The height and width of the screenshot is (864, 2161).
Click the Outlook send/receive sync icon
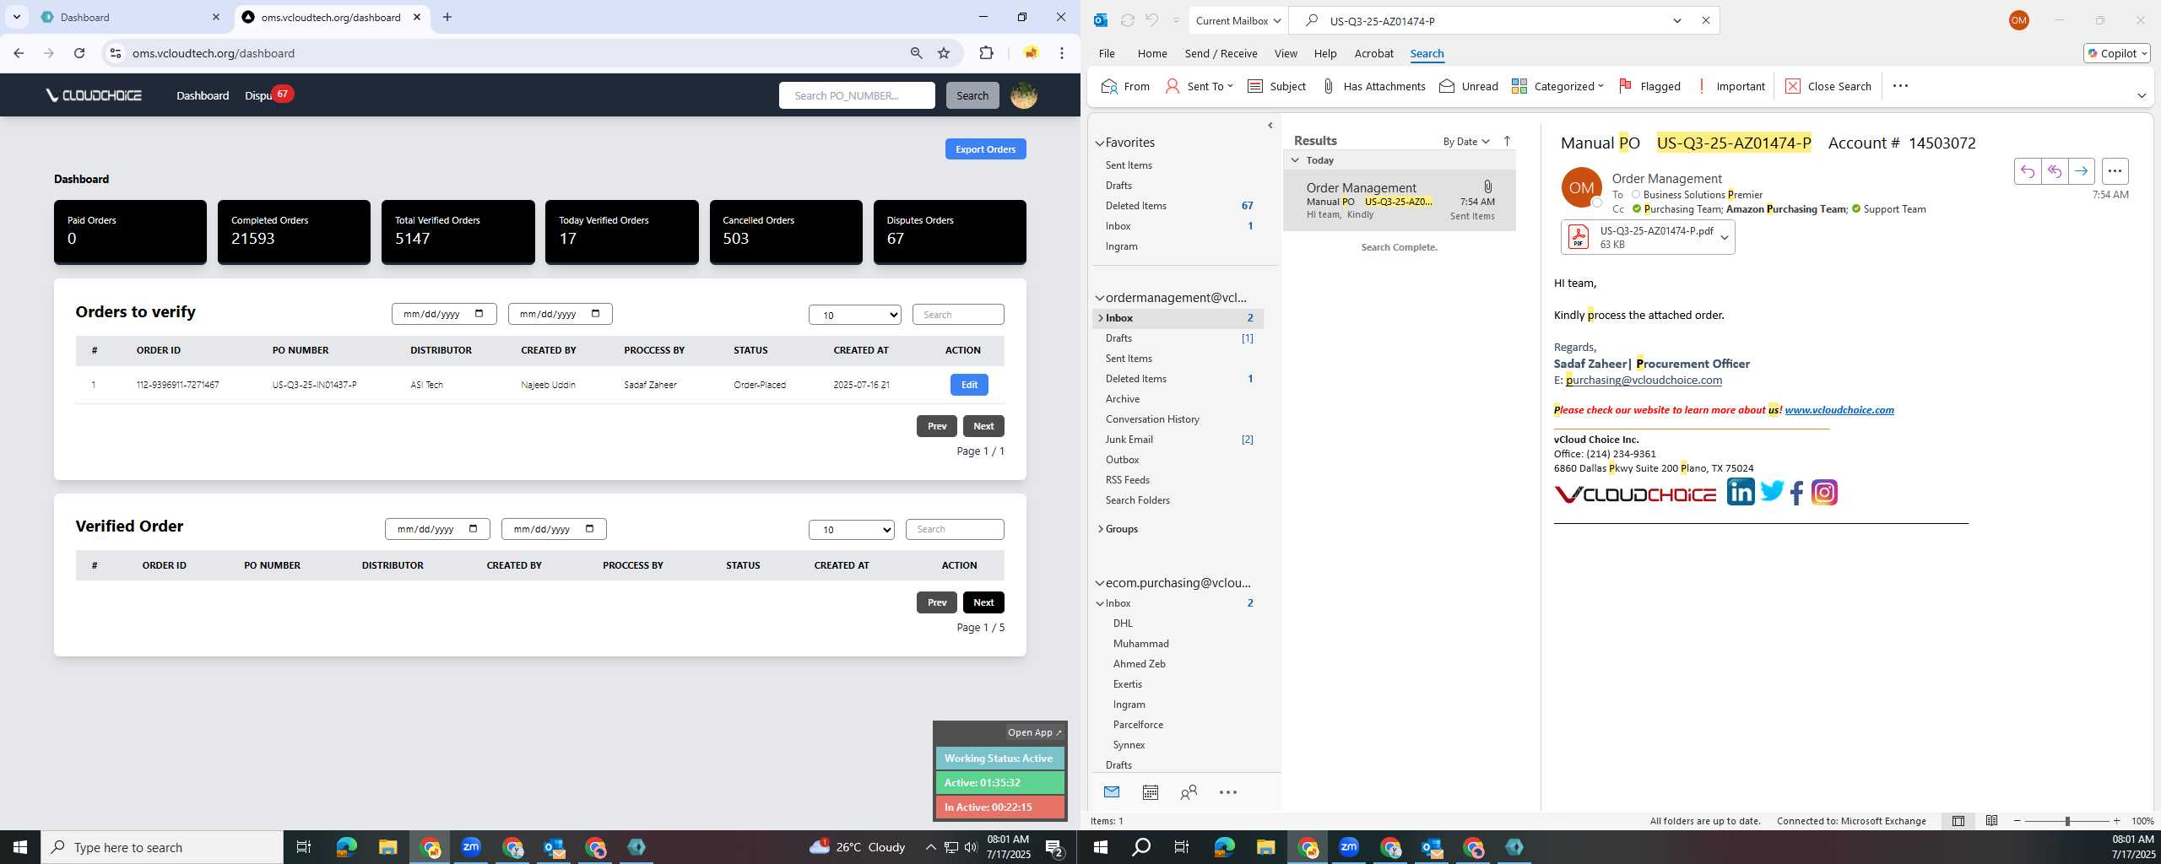[x=1127, y=20]
